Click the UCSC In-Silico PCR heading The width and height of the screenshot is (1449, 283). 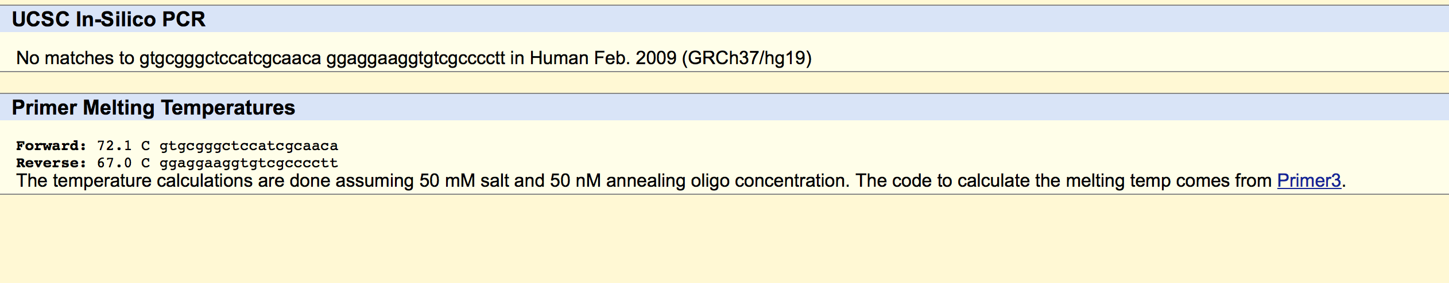tap(109, 19)
